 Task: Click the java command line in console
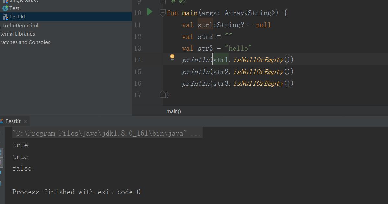coord(107,133)
